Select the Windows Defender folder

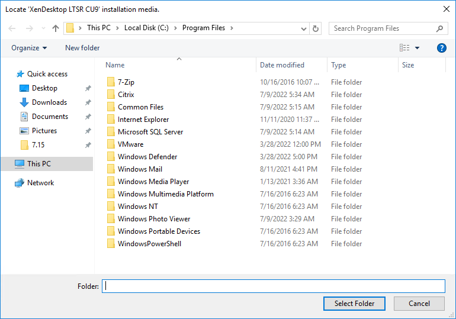click(147, 157)
